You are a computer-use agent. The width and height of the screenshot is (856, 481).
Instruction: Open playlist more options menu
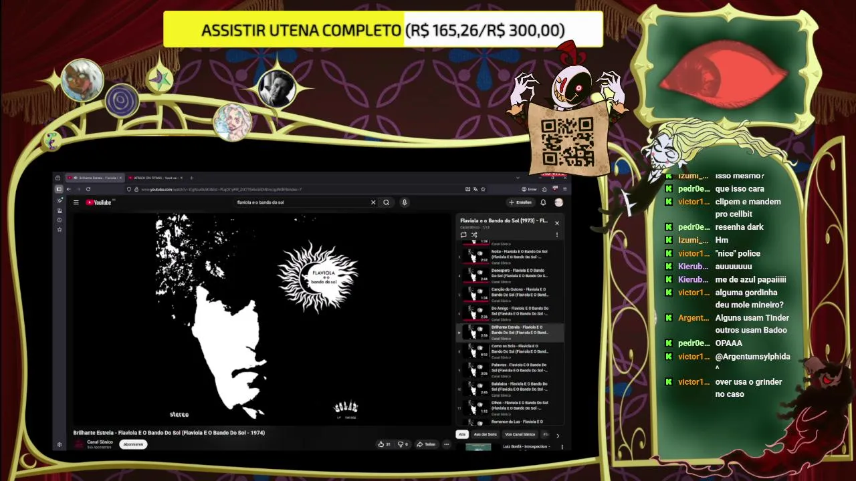556,234
